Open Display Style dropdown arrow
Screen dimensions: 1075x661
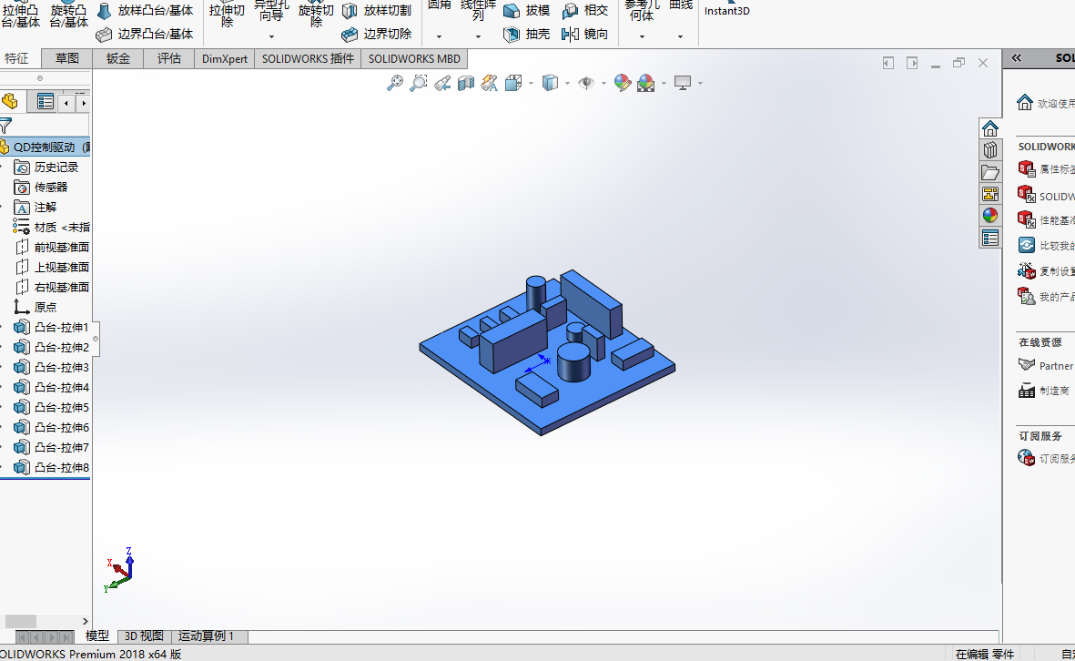tap(568, 84)
